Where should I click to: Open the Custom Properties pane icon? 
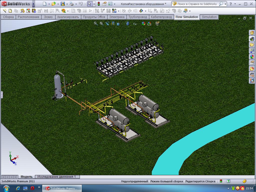coord(252,63)
